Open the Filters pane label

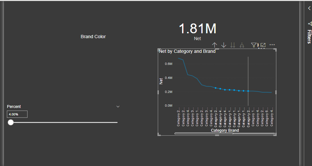point(309,37)
